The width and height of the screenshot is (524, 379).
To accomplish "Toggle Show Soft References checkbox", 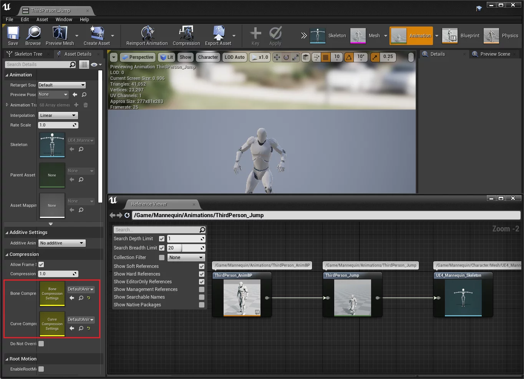I will tap(202, 266).
